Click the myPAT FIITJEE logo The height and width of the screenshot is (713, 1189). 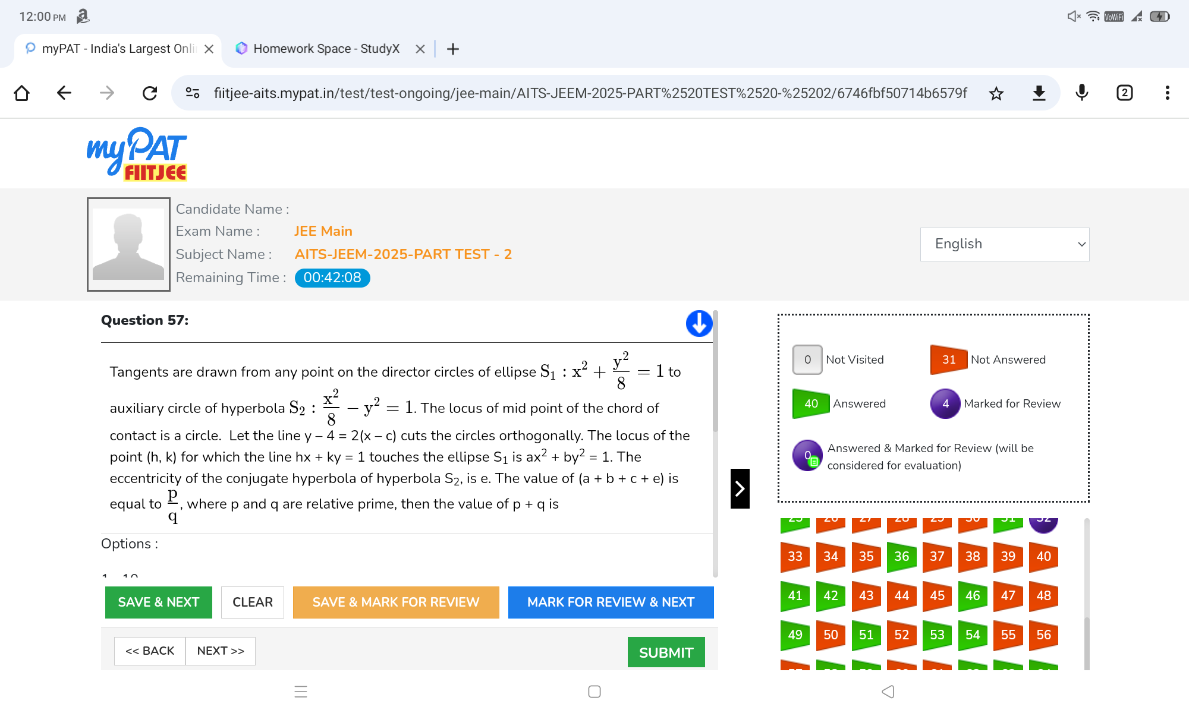click(137, 154)
